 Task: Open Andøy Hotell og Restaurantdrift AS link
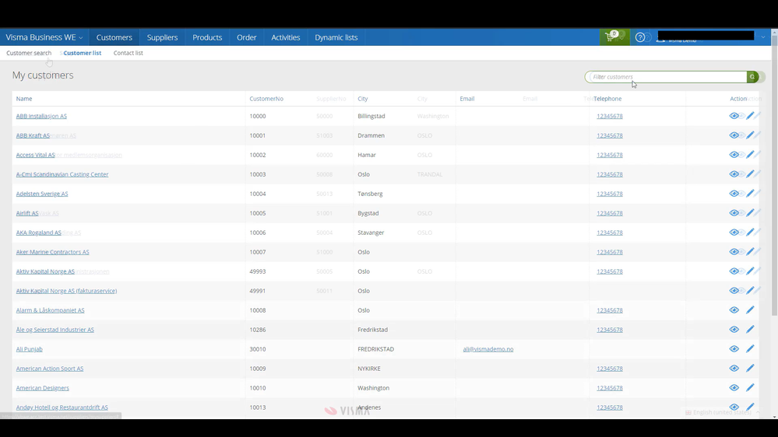click(x=62, y=407)
